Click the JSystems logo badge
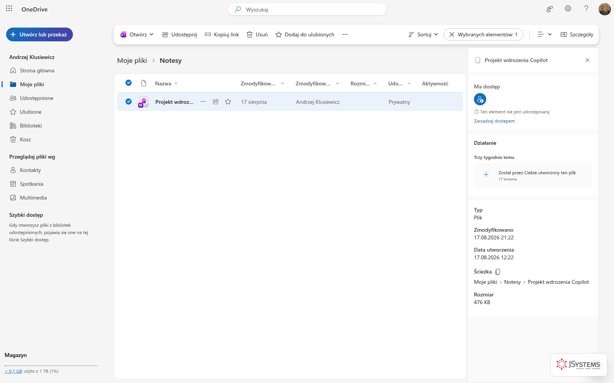 579,365
